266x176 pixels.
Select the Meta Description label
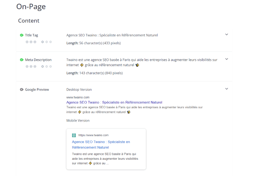pyautogui.click(x=38, y=60)
